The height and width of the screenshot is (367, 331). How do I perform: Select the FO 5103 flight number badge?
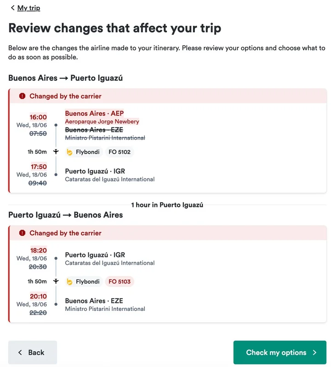[x=120, y=281]
